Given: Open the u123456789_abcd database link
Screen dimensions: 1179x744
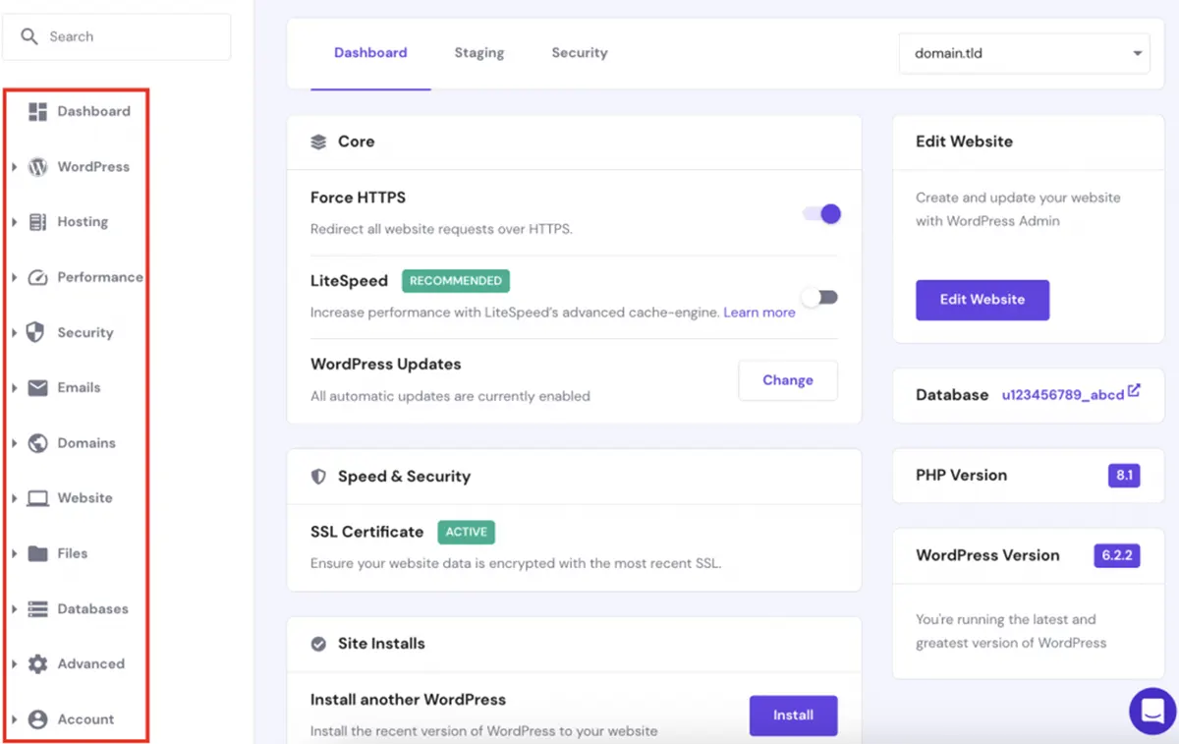Looking at the screenshot, I should (1063, 395).
